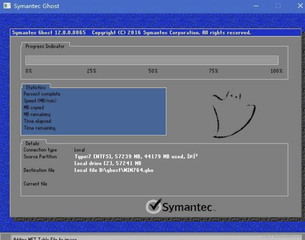
Task: Click the Progress Indicator group label
Action: [x=45, y=46]
